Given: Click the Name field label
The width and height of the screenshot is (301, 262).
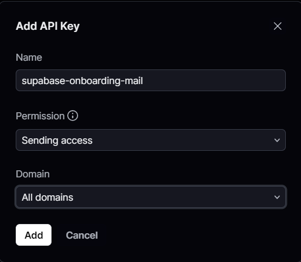Looking at the screenshot, I should pyautogui.click(x=29, y=57).
